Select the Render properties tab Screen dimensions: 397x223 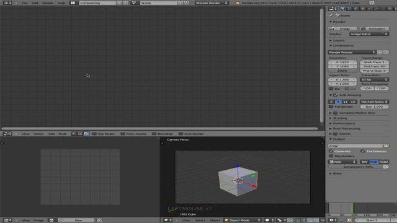click(342, 9)
